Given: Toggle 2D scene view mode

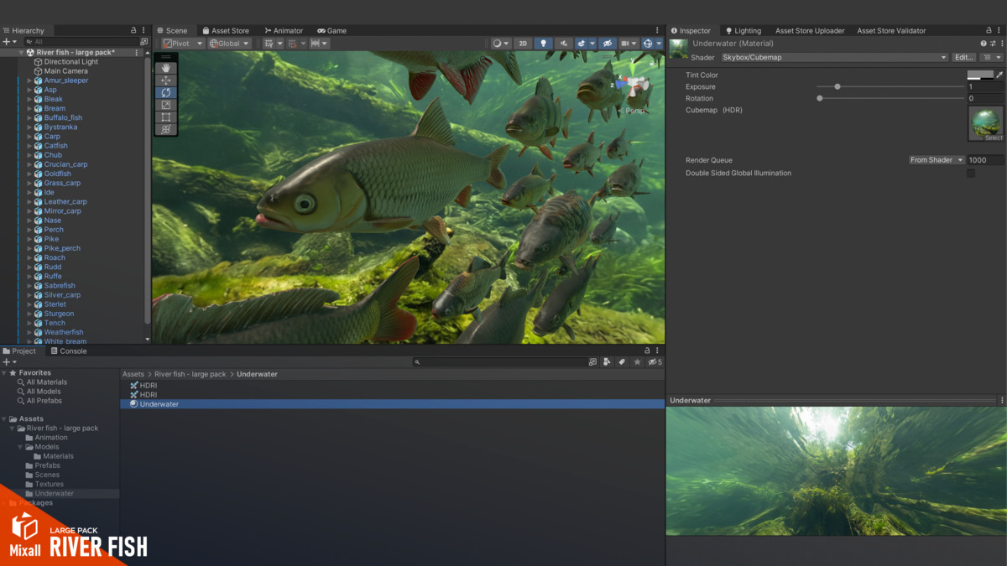Looking at the screenshot, I should [523, 44].
